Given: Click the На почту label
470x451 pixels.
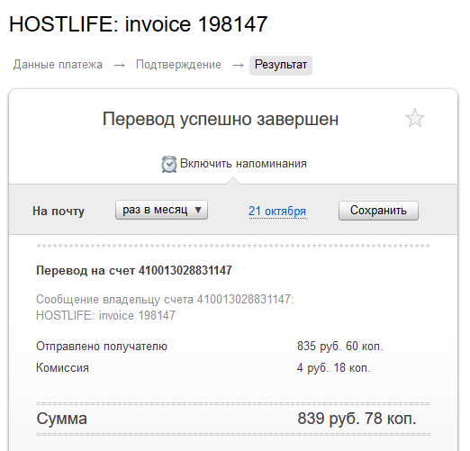Looking at the screenshot, I should click(x=59, y=211).
